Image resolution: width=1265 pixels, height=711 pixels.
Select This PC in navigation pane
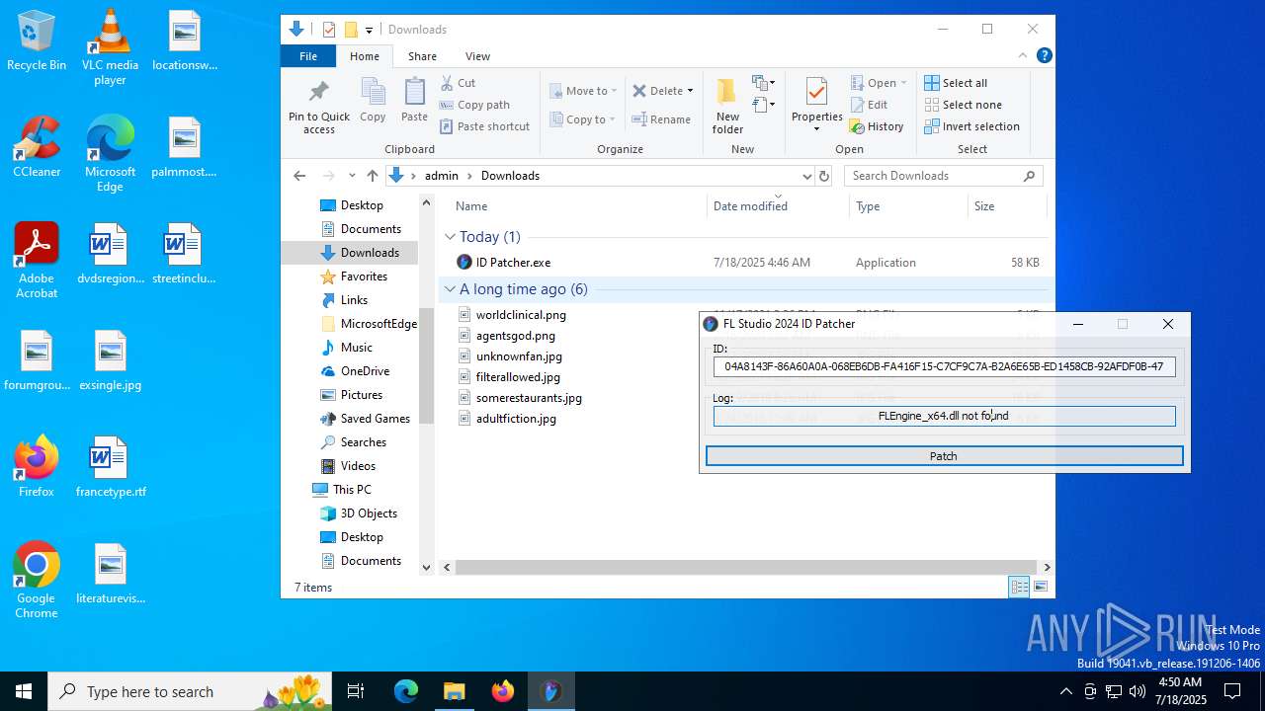pyautogui.click(x=342, y=490)
